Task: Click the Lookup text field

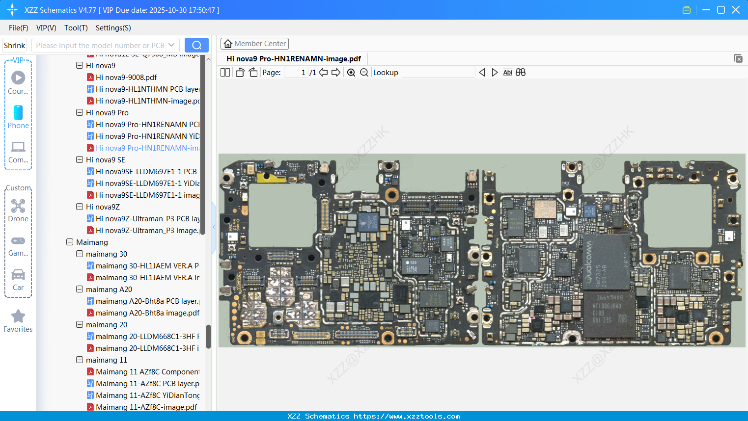Action: (x=439, y=72)
